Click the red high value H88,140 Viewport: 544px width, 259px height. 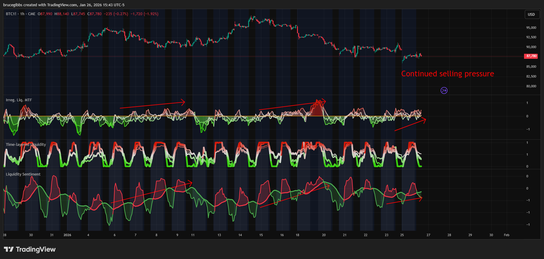click(62, 14)
